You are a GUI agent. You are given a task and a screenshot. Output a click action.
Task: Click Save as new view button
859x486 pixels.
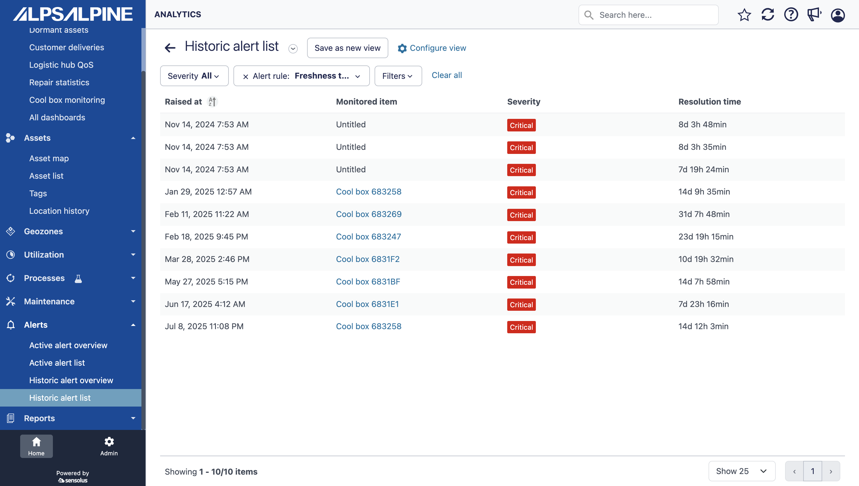coord(347,48)
